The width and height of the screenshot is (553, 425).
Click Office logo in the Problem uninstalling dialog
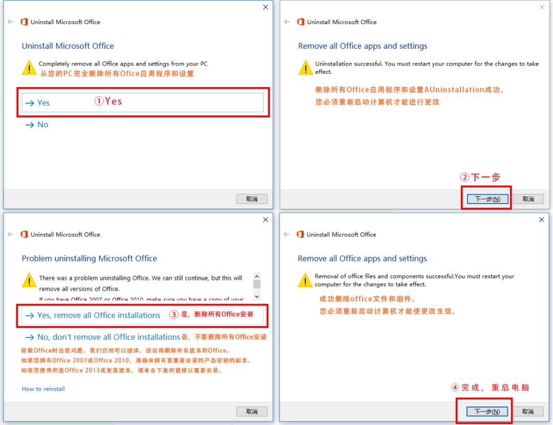coord(25,234)
